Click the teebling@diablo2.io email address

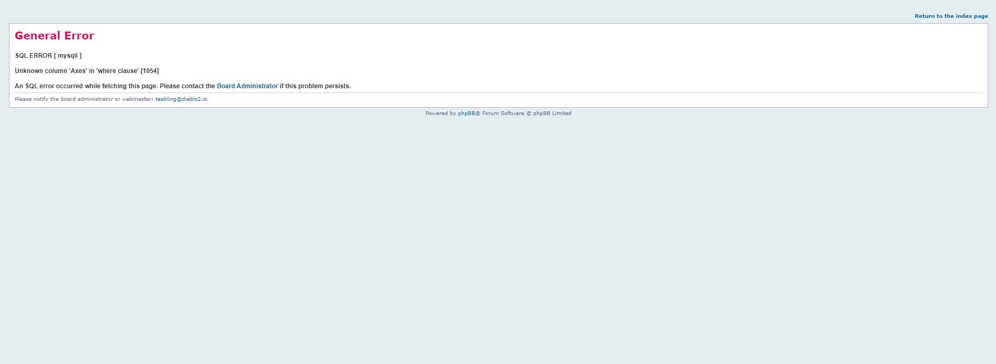pos(181,99)
